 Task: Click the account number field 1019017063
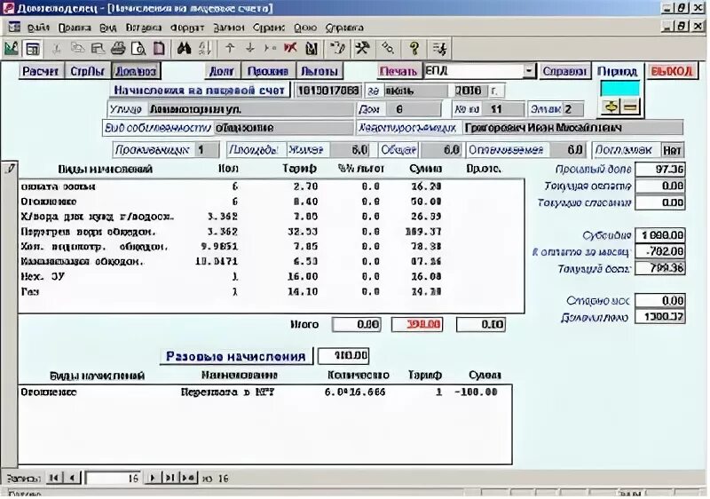tap(328, 91)
